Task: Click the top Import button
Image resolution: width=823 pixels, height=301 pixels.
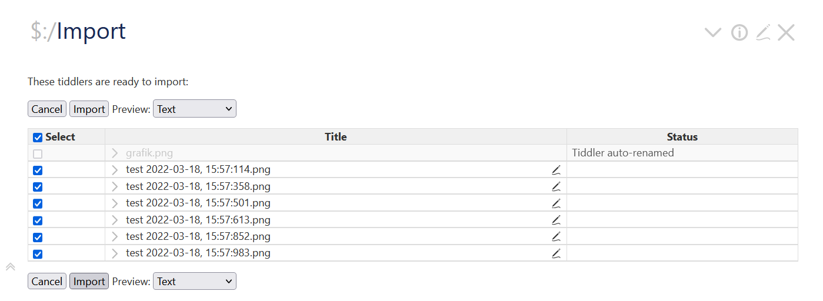Action: click(89, 109)
